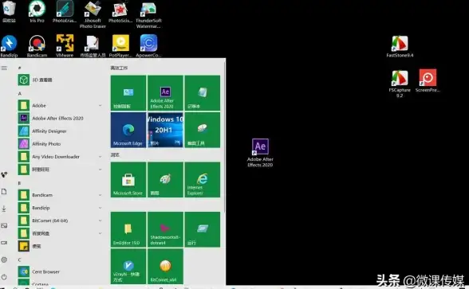
Task: Open 3D viewer in the app list
Action: coord(60,80)
